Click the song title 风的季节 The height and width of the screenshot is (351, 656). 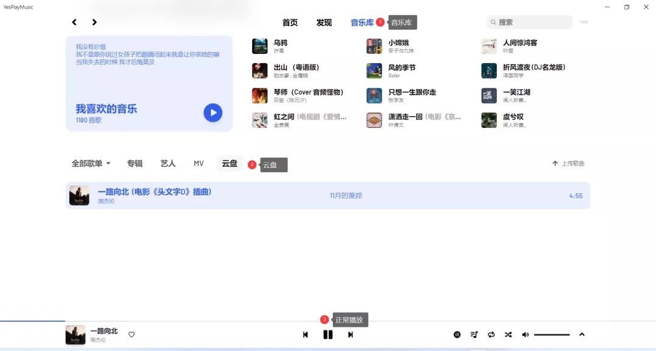point(401,67)
